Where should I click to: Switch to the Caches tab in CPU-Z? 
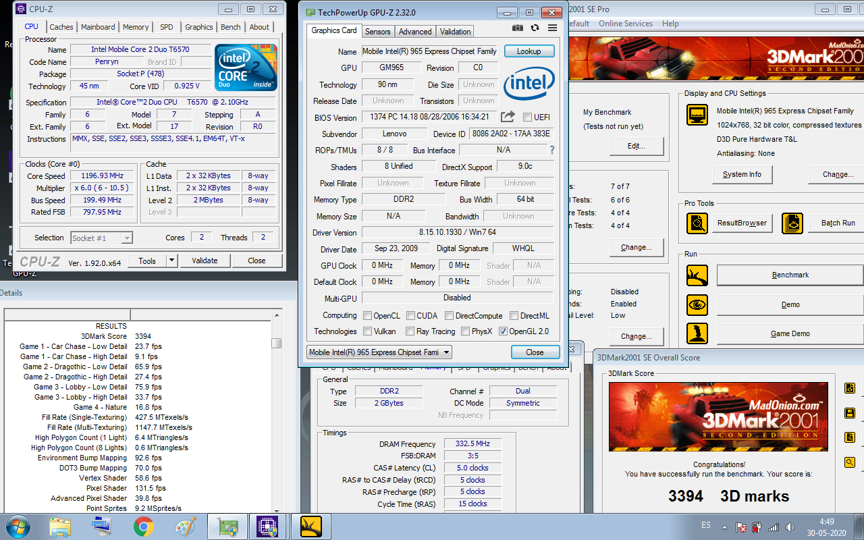pyautogui.click(x=61, y=27)
